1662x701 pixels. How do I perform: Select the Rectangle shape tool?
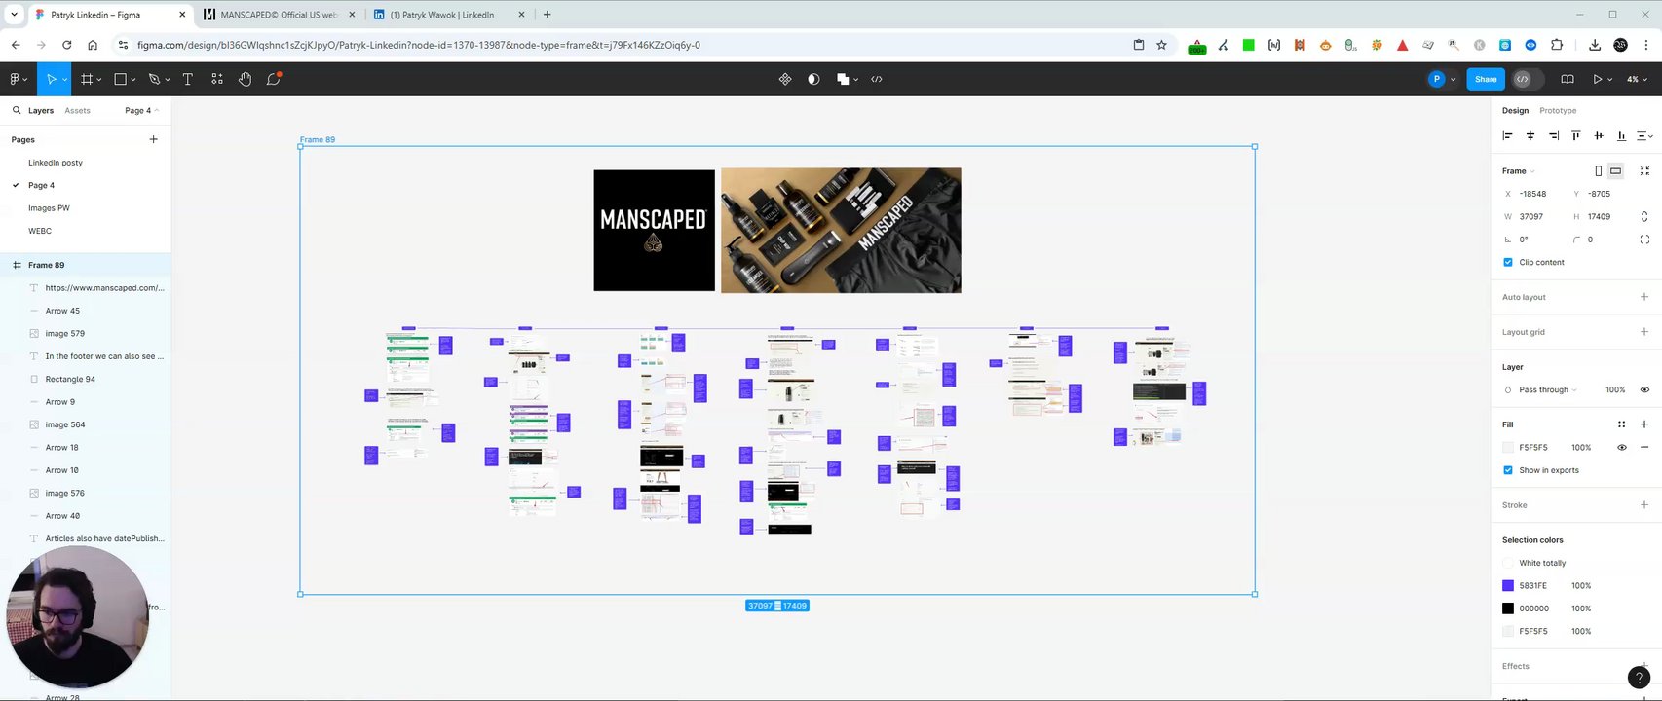coord(121,79)
